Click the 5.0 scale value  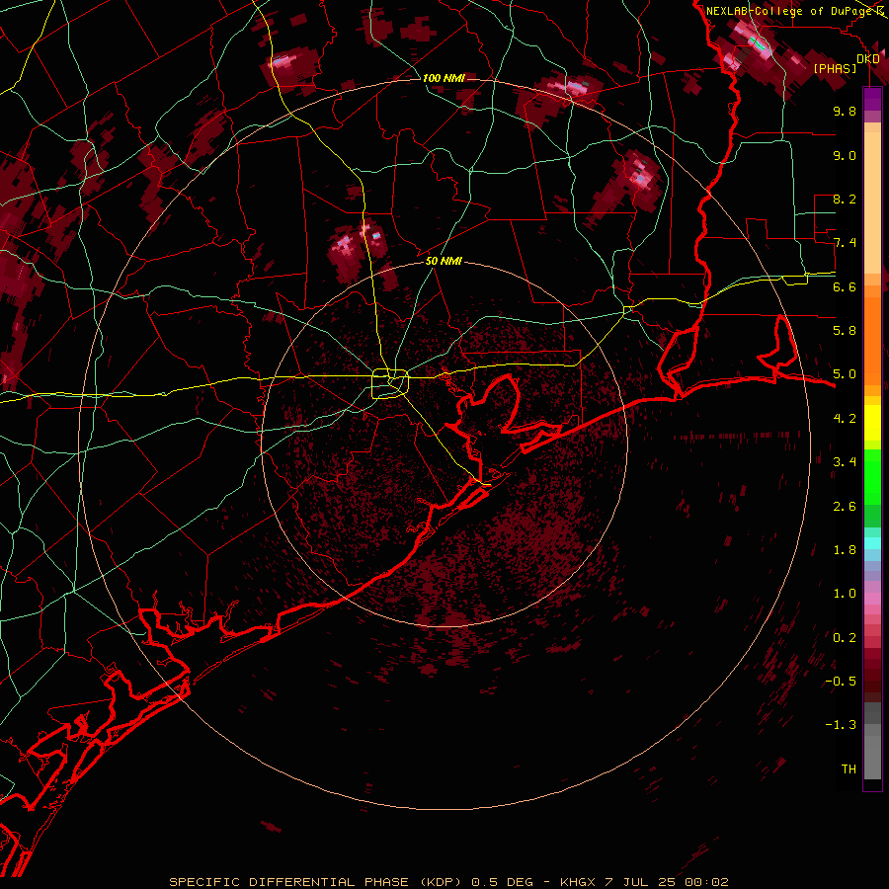pyautogui.click(x=845, y=374)
